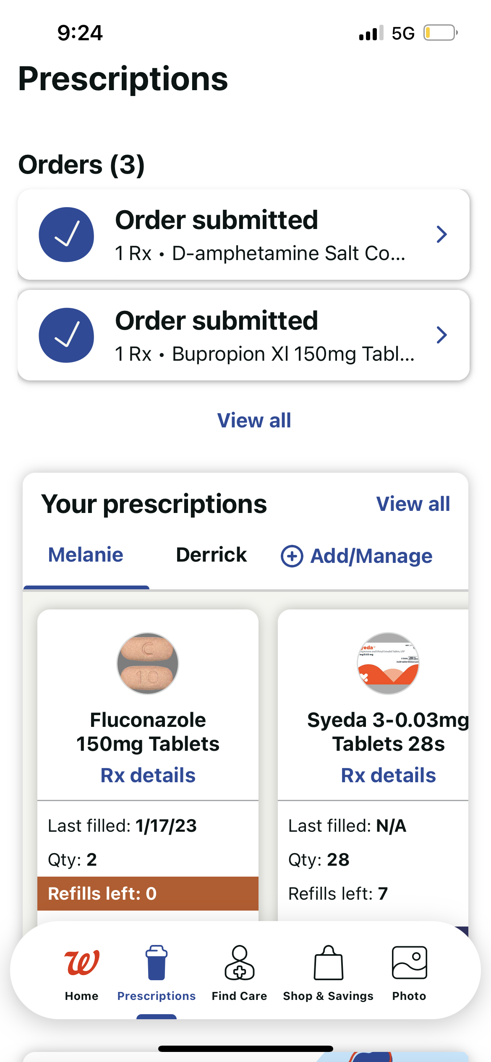Tap the Prescriptions bottle icon
The image size is (491, 1062).
tap(156, 963)
